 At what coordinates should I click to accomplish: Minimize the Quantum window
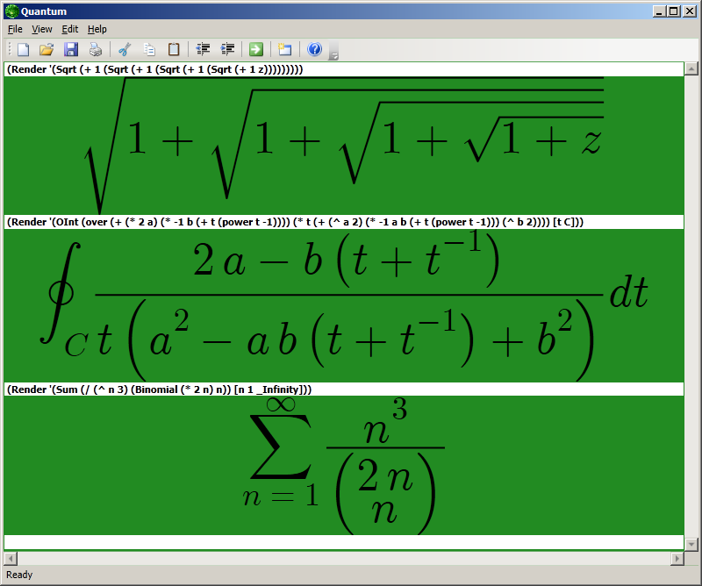coord(659,11)
